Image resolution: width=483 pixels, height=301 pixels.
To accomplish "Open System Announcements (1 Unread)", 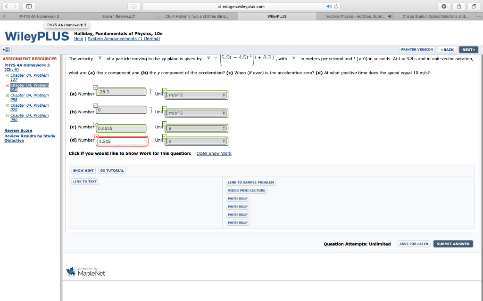I will [124, 39].
